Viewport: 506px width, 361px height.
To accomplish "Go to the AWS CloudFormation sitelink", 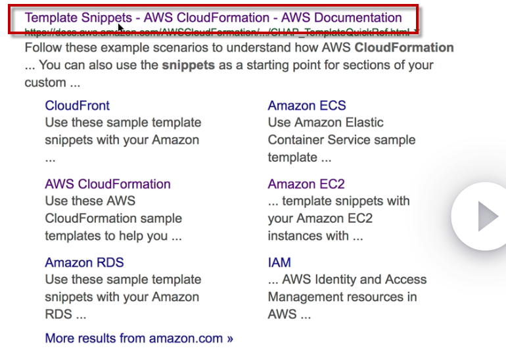I will point(107,184).
